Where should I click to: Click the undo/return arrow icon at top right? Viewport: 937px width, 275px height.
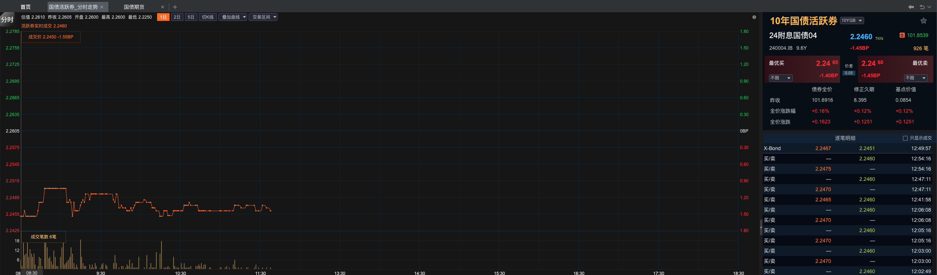pos(922,7)
